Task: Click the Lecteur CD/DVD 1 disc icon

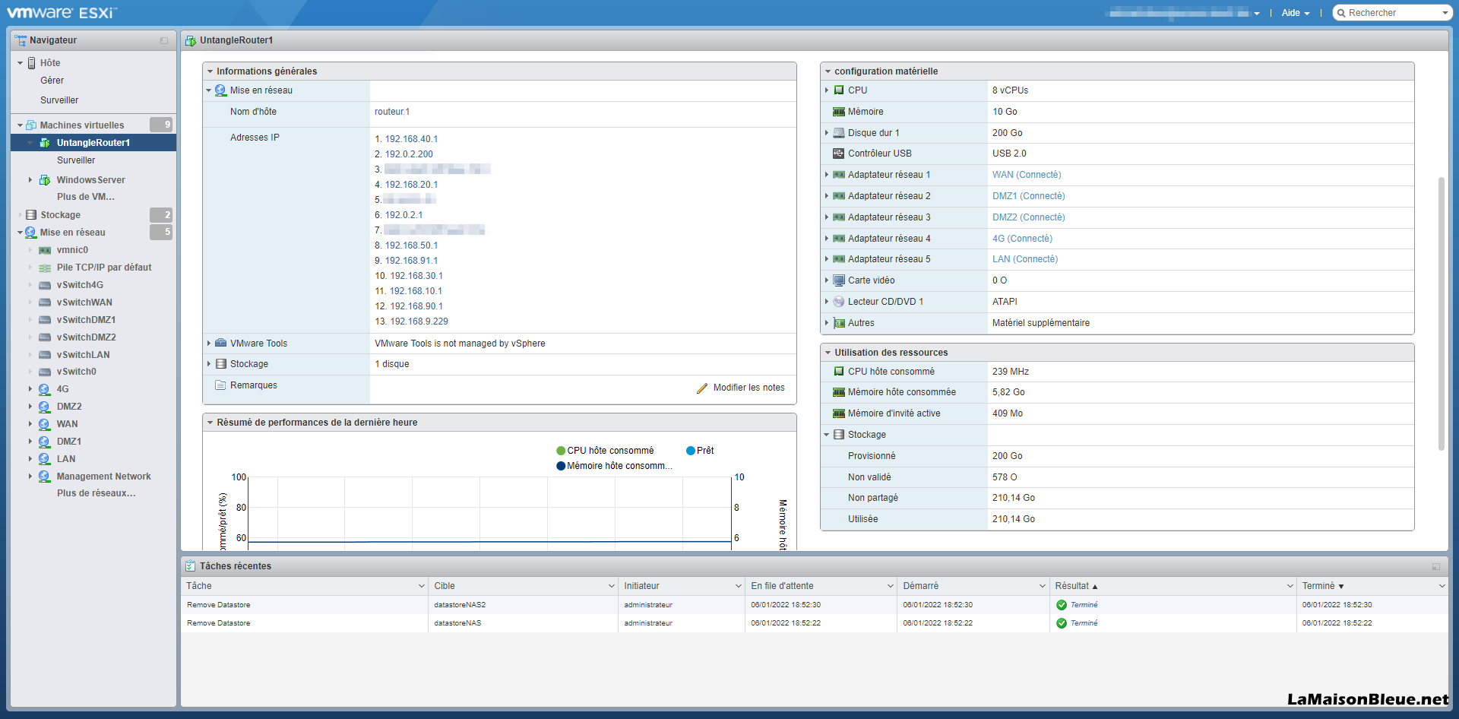Action: 839,302
